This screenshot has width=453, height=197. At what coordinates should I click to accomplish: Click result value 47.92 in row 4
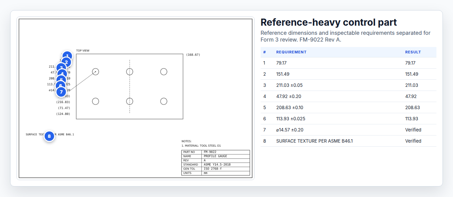pos(411,96)
